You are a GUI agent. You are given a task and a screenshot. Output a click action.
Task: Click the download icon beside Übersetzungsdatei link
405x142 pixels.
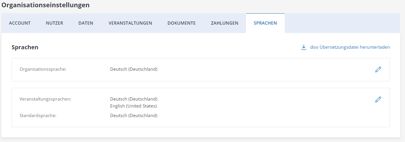[x=304, y=47]
